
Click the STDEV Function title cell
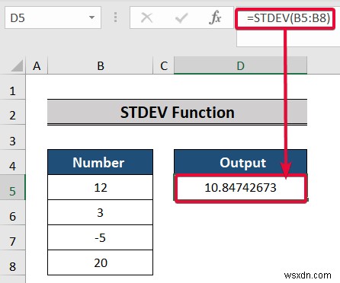coord(177,112)
